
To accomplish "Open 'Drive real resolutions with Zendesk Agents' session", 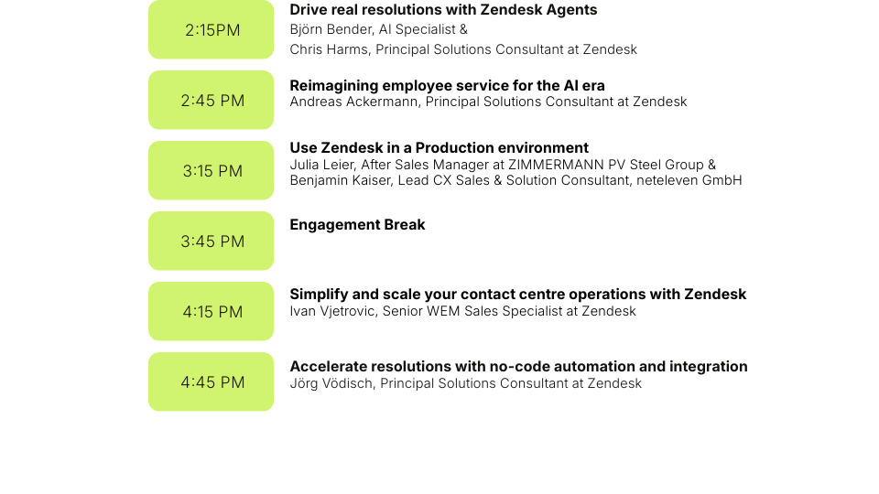I will point(443,10).
